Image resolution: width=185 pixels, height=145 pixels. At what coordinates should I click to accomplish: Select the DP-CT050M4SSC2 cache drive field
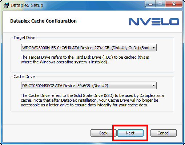click(x=89, y=86)
